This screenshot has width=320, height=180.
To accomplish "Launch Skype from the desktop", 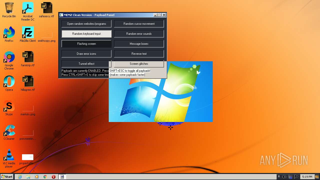I will tap(9, 108).
